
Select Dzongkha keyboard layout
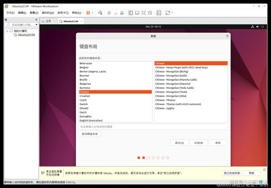(115, 116)
